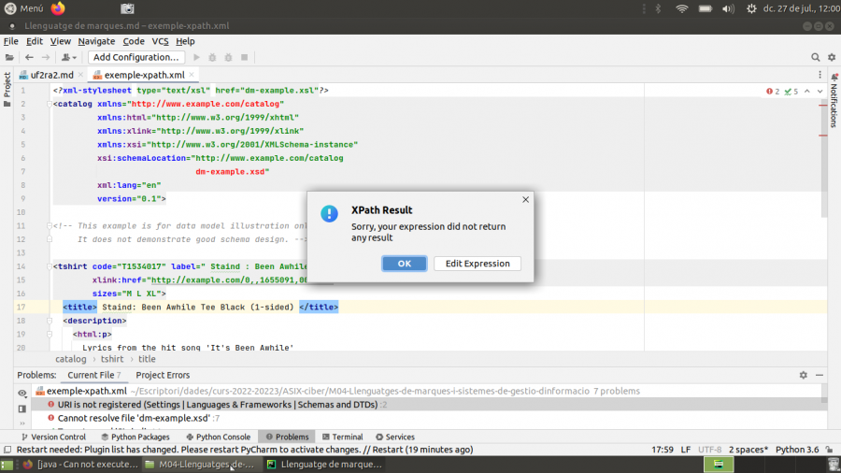Viewport: 841px width, 473px height.
Task: Open the View menu
Action: (60, 41)
